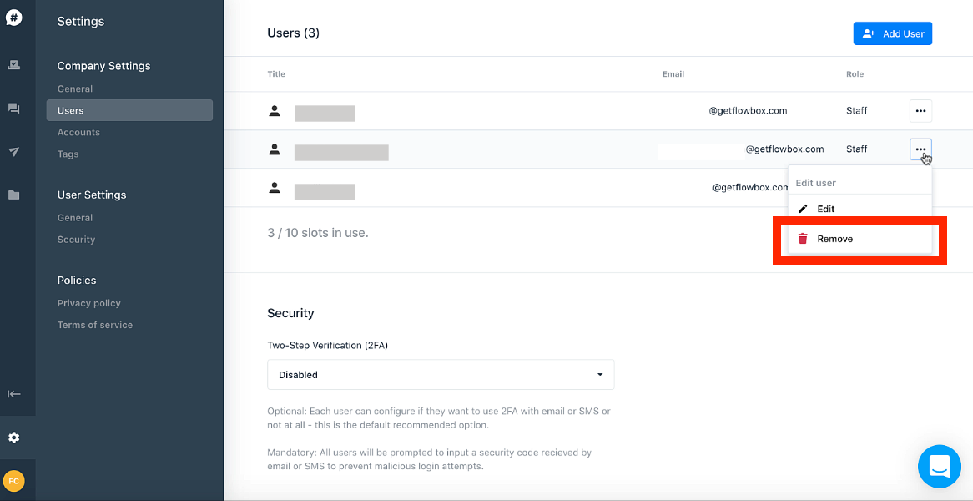Open the Terms of service link
The height and width of the screenshot is (501, 973).
(x=95, y=325)
